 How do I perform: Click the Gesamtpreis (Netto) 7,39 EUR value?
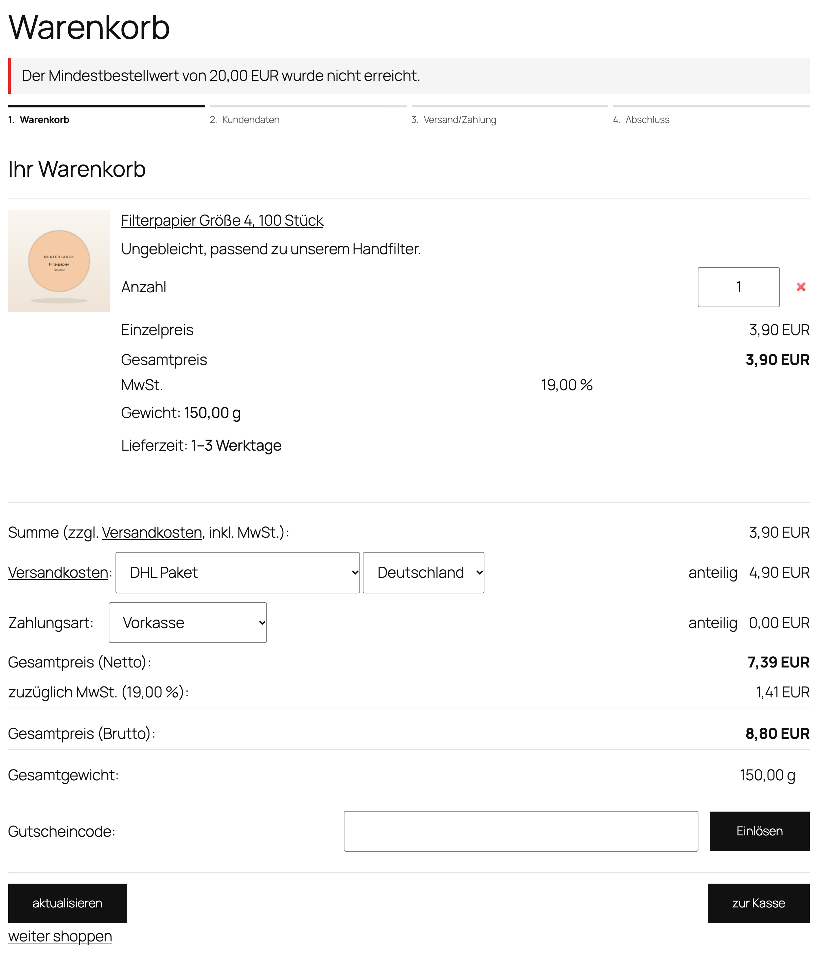pos(779,662)
